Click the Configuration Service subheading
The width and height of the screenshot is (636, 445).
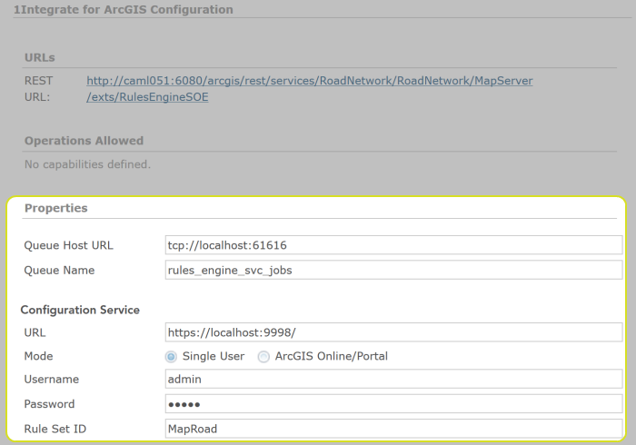80,310
